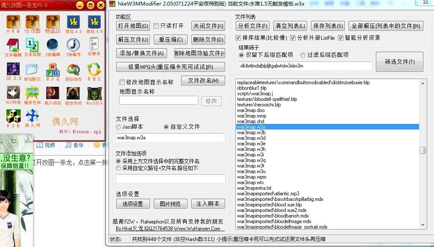Select the Jass脚本 radio button
Viewport: 434px width, 247px height.
[119, 127]
